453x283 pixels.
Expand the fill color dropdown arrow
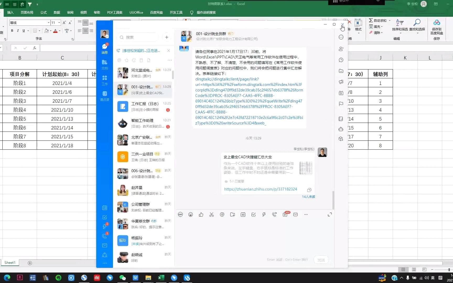click(51, 31)
